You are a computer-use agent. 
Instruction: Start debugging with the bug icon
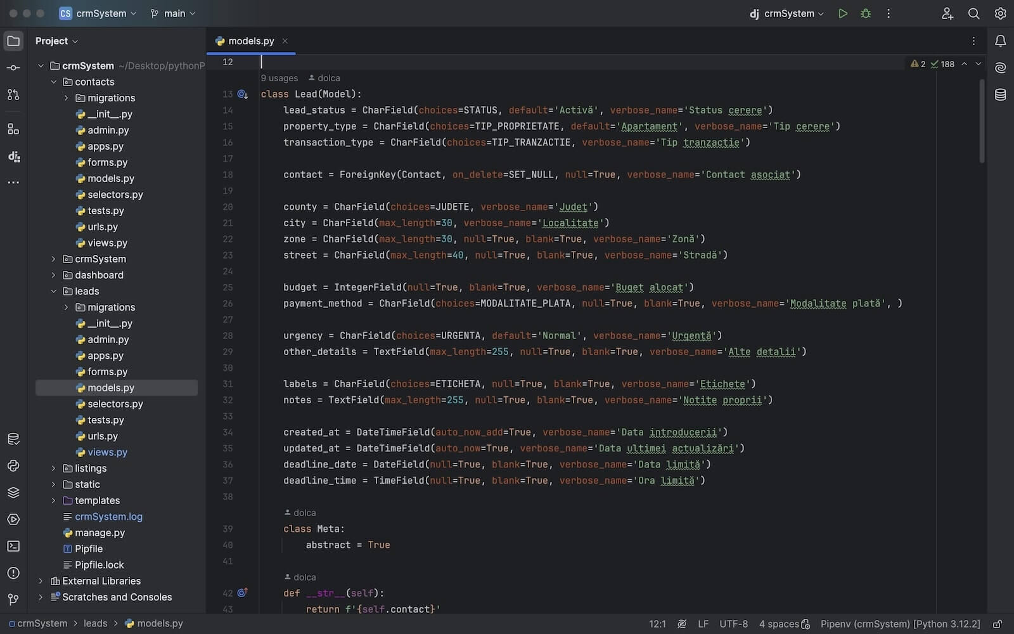click(x=865, y=13)
